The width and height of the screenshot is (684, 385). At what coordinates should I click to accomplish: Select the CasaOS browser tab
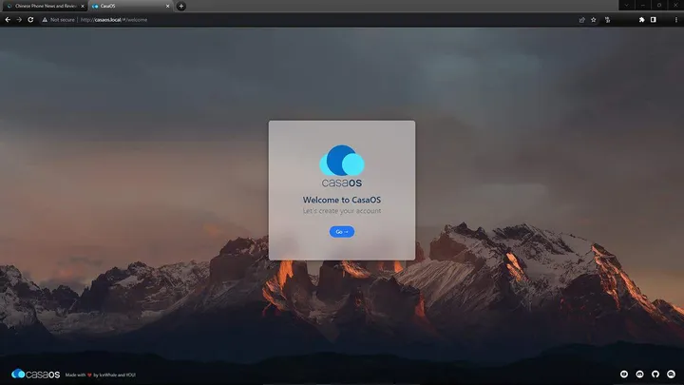(x=123, y=6)
